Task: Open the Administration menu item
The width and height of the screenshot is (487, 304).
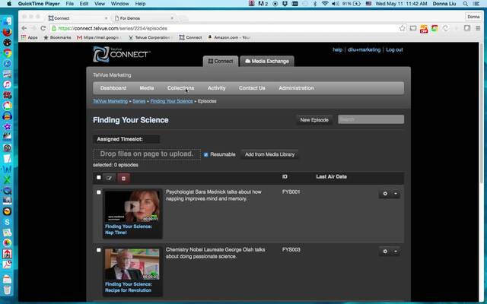Action: tap(296, 88)
